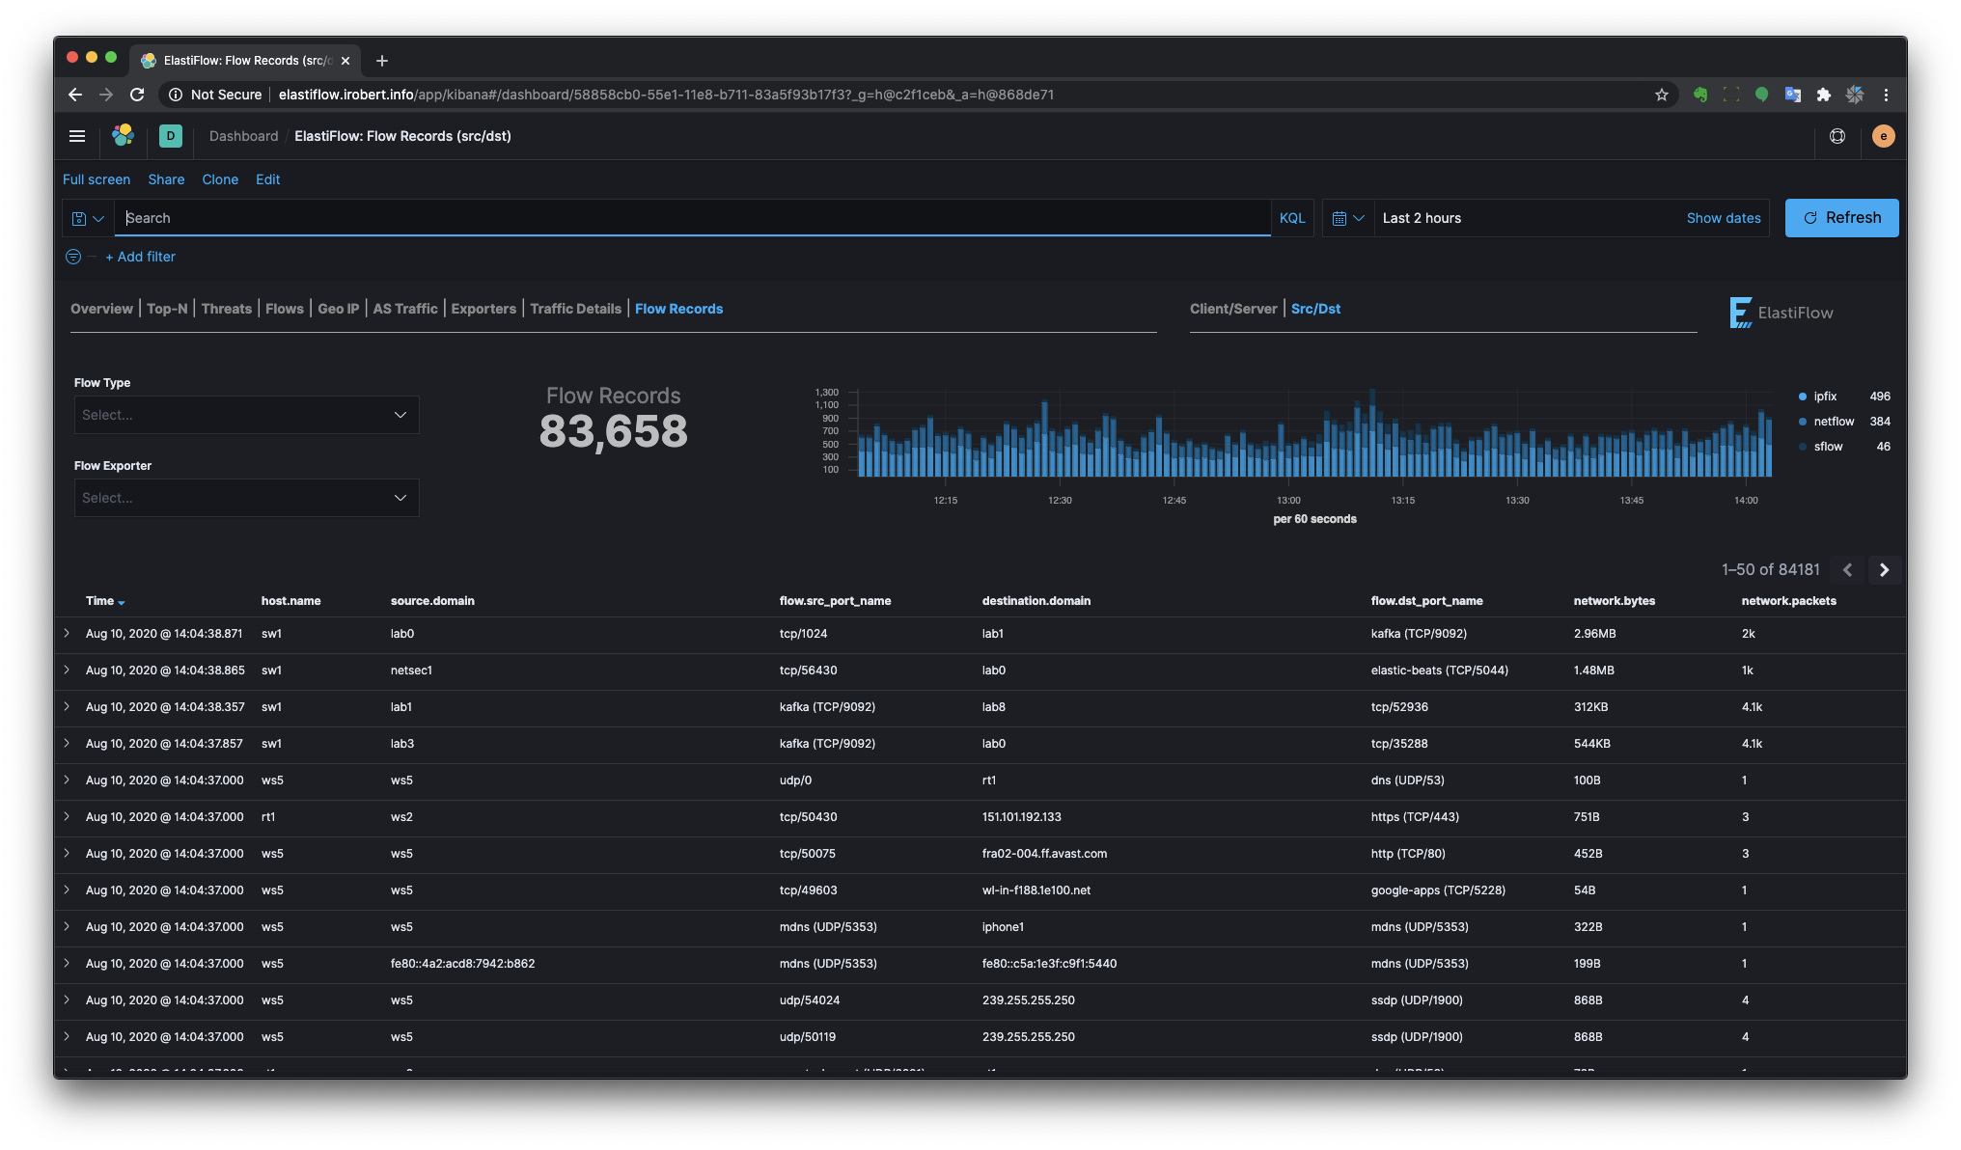
Task: Open the Kibana hamburger navigation menu
Action: [77, 136]
